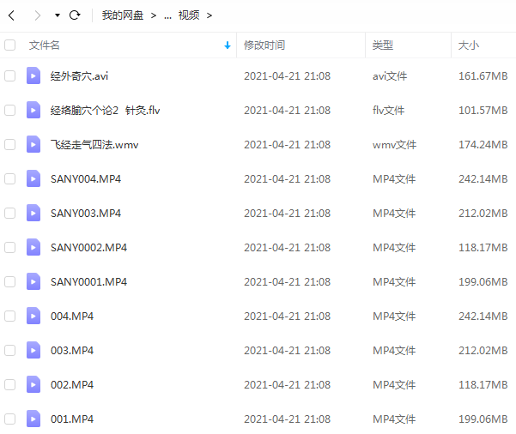516x434 pixels.
Task: Sort by 大小 column header
Action: [x=469, y=45]
